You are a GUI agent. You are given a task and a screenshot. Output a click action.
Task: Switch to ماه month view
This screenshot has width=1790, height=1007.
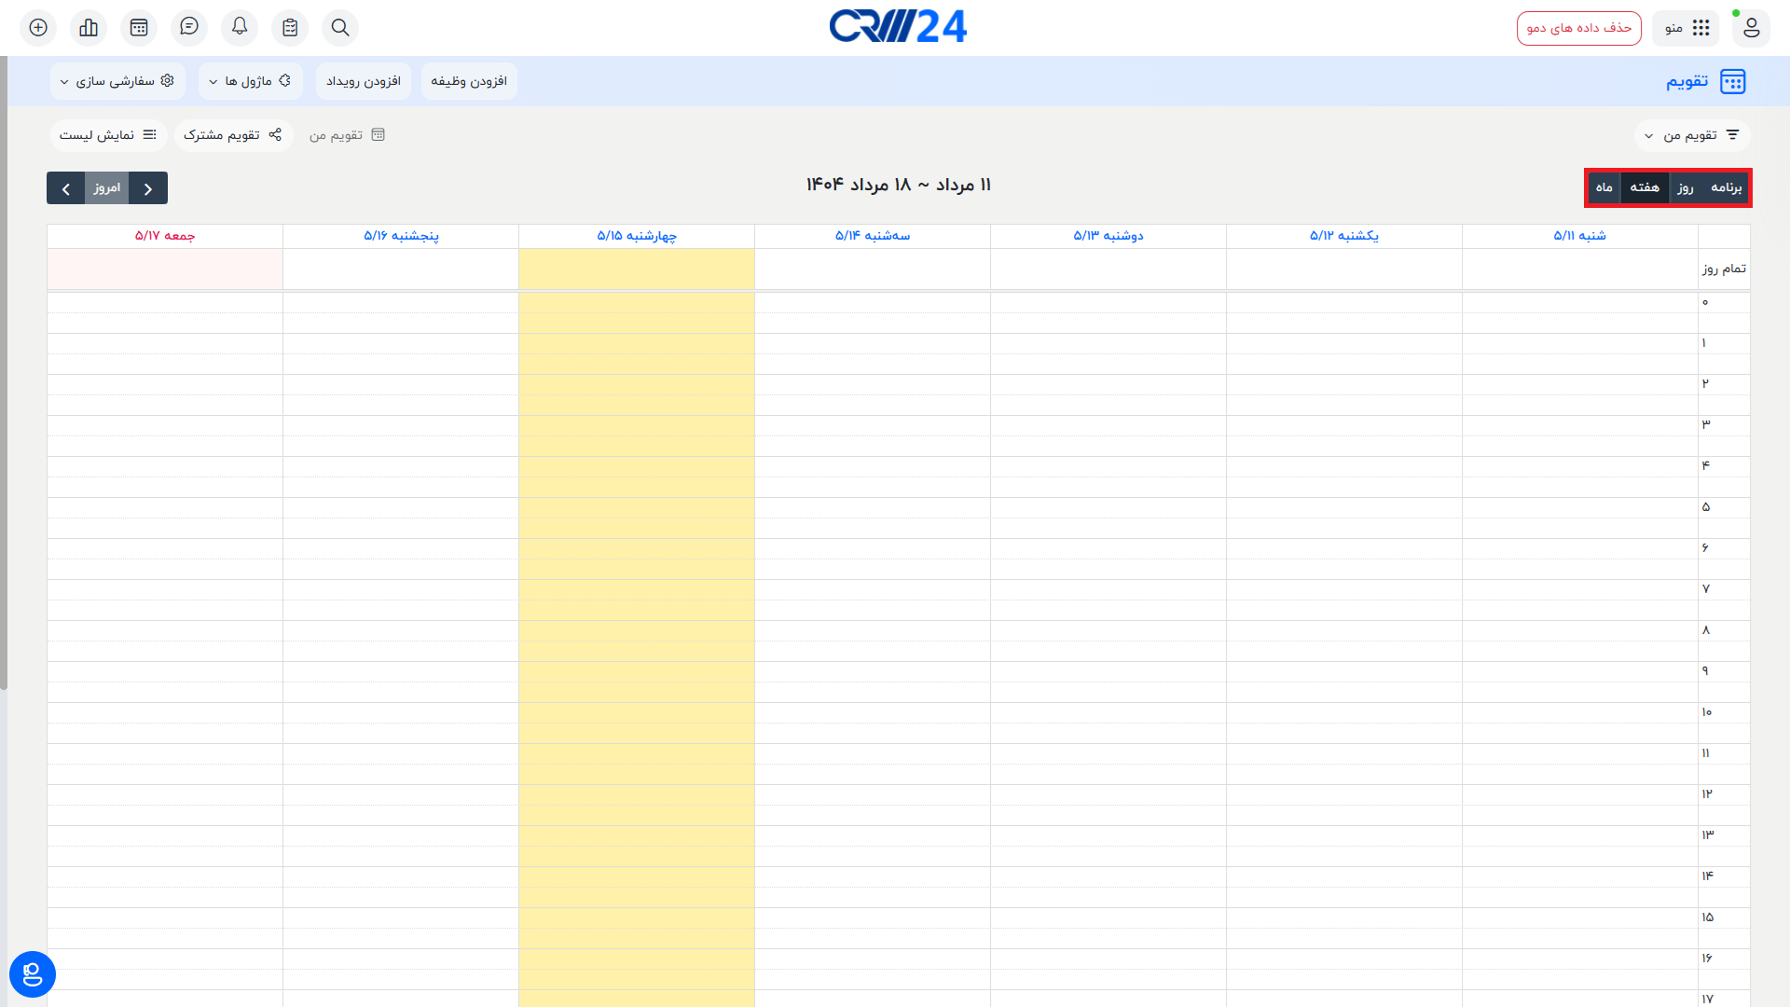click(1604, 187)
